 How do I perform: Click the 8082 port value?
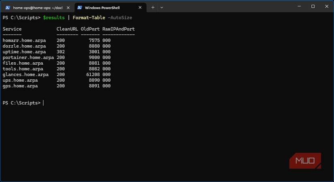point(94,69)
